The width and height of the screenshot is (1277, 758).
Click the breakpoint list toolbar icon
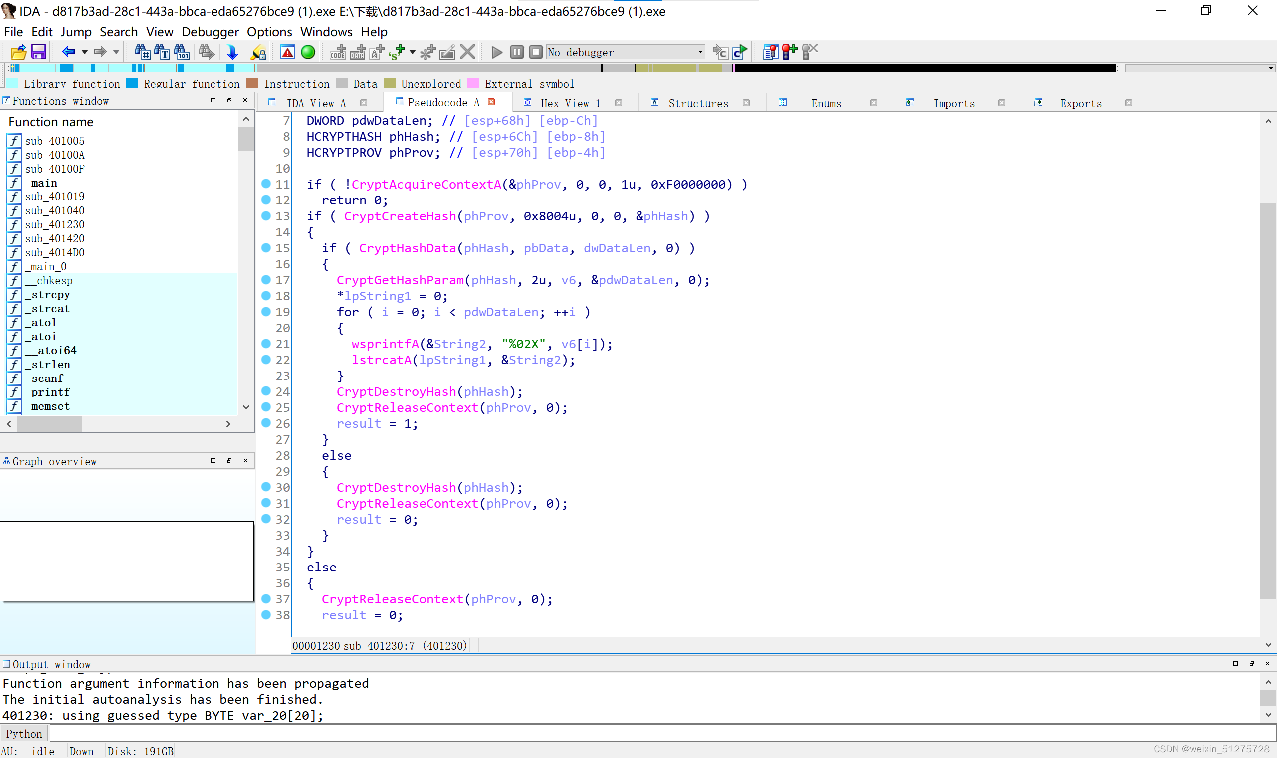point(770,52)
